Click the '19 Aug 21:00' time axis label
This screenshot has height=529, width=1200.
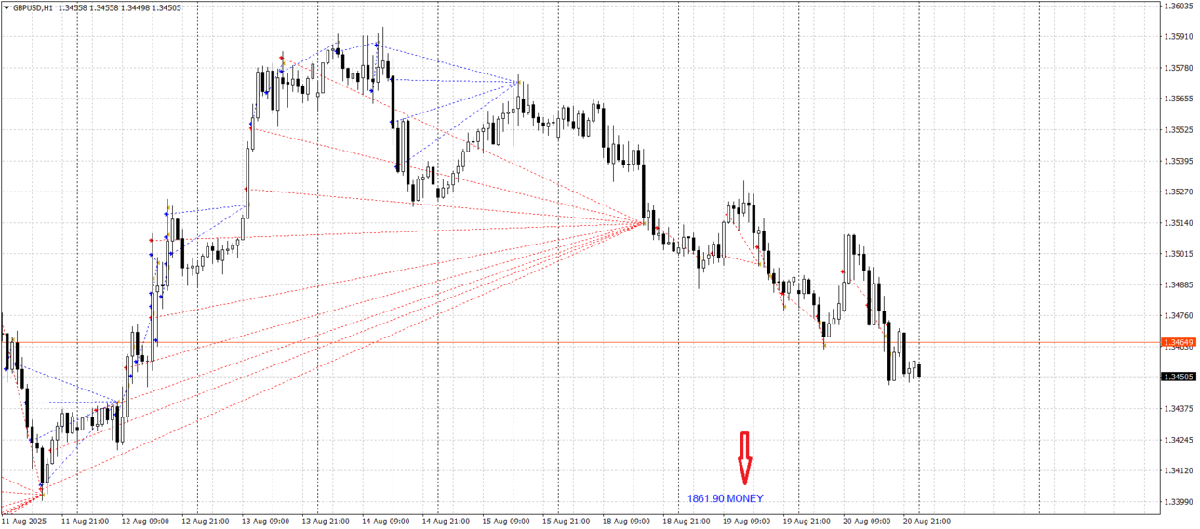tap(807, 522)
